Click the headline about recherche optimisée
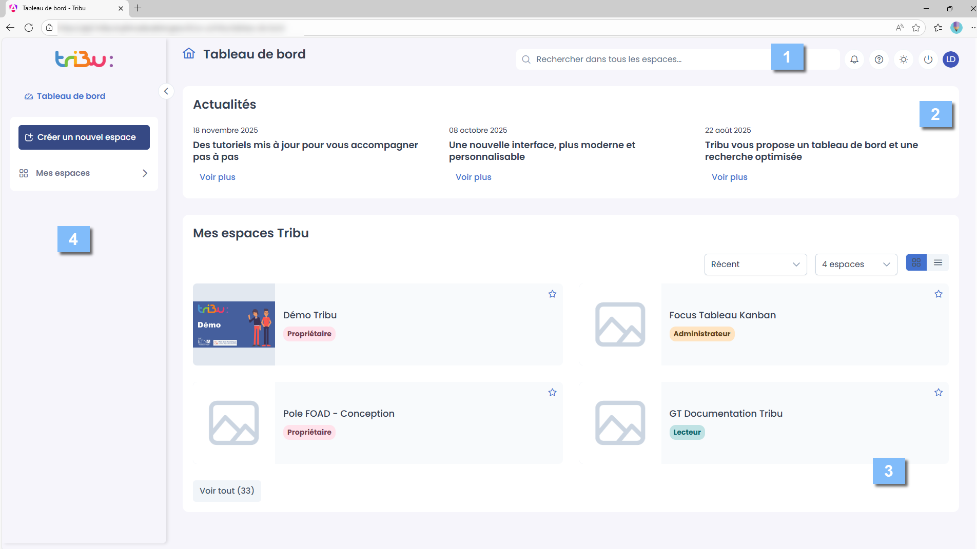 coord(811,151)
